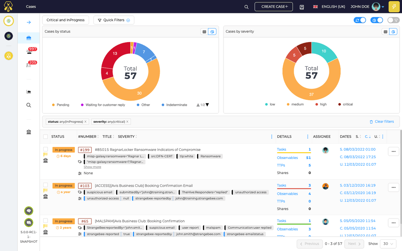This screenshot has height=251, width=402.
Task: Open the actions menu for case #199
Action: [x=394, y=151]
